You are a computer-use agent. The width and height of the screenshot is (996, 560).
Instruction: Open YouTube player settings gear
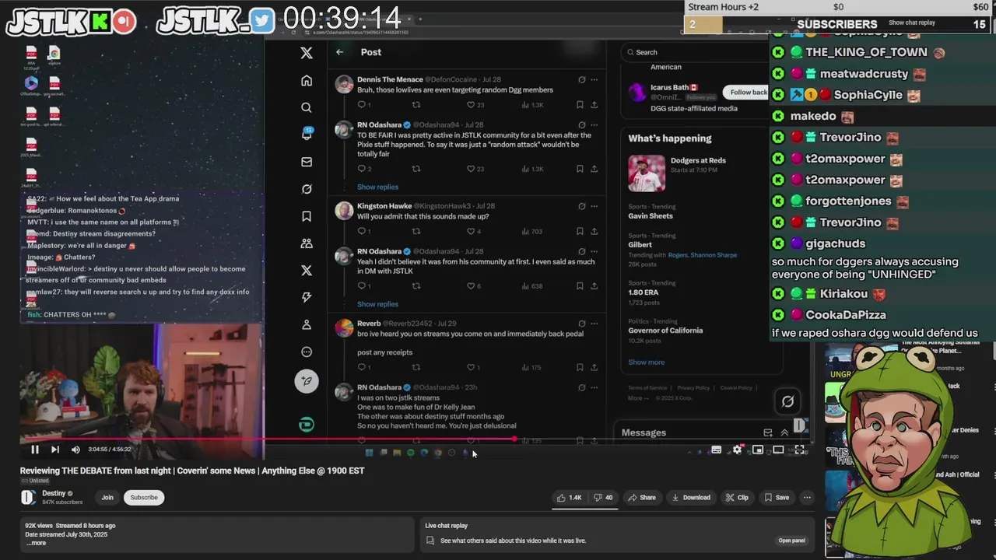point(737,450)
